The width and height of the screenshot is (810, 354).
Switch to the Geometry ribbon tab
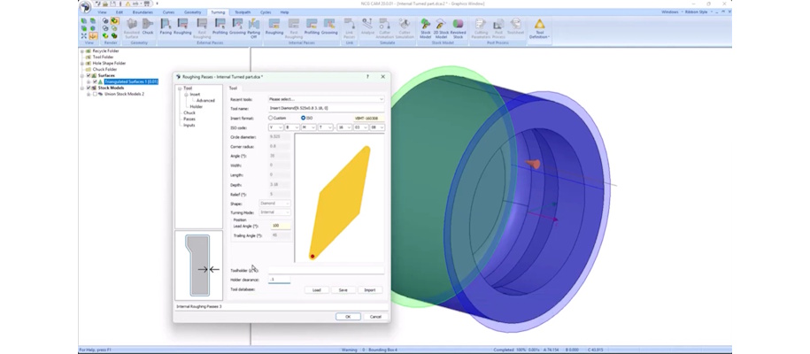tap(192, 12)
